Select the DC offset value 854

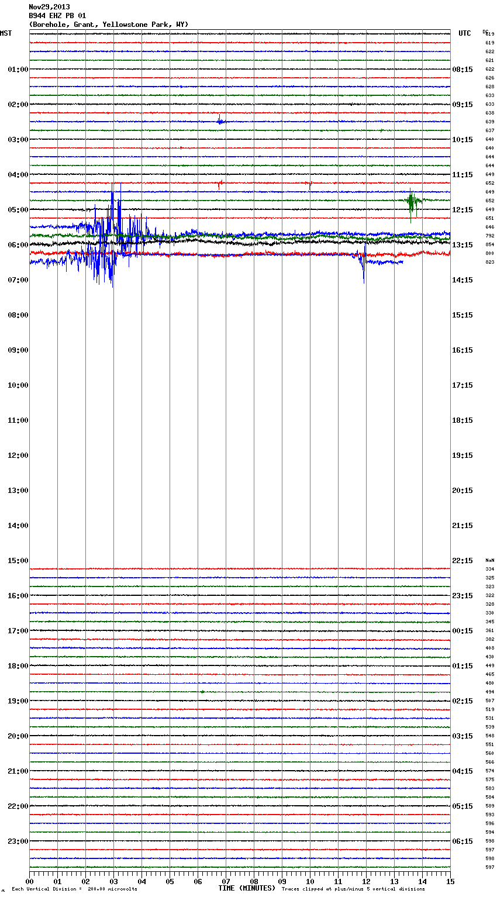click(x=489, y=244)
